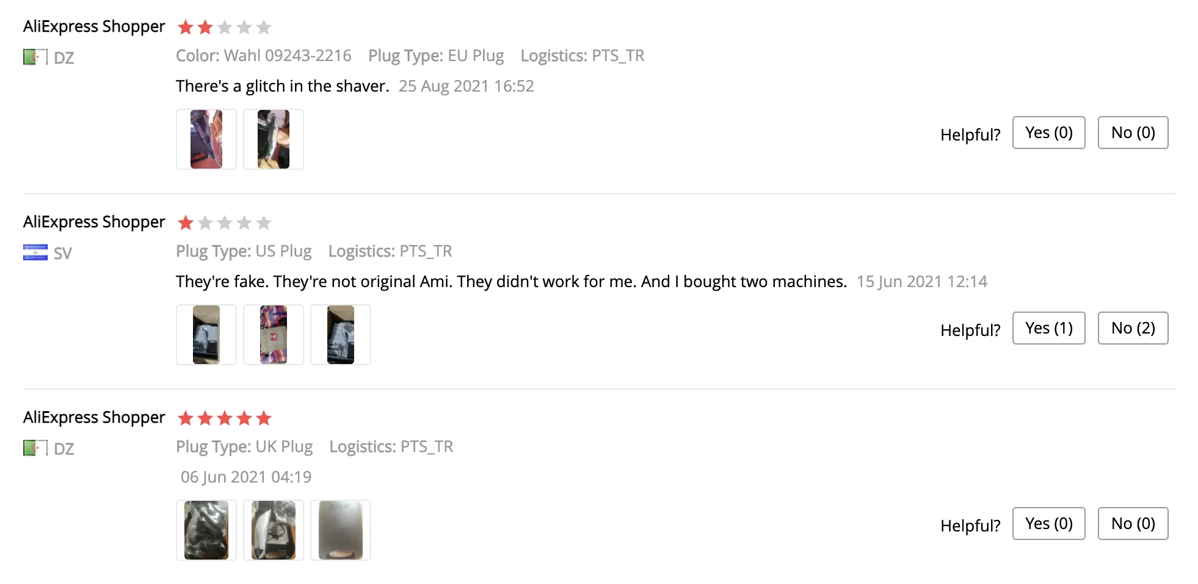The width and height of the screenshot is (1198, 584).
Task: Click No on the glitch shaver review
Action: [x=1133, y=133]
